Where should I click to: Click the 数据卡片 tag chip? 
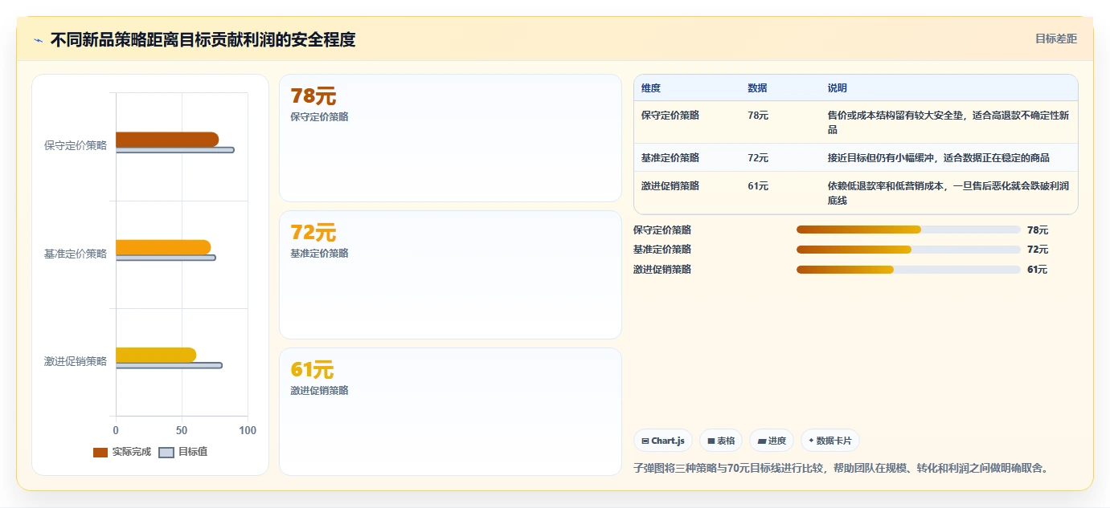pyautogui.click(x=830, y=441)
